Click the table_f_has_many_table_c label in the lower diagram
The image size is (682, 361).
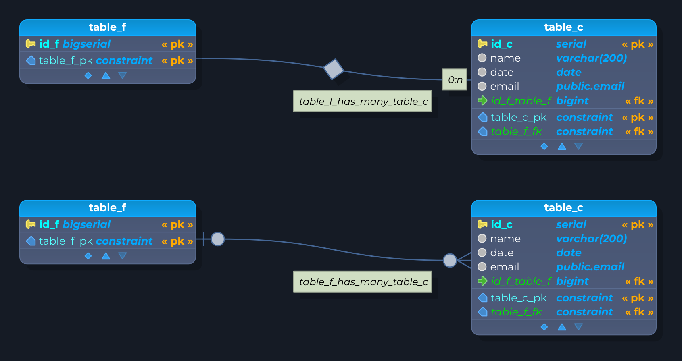(363, 282)
